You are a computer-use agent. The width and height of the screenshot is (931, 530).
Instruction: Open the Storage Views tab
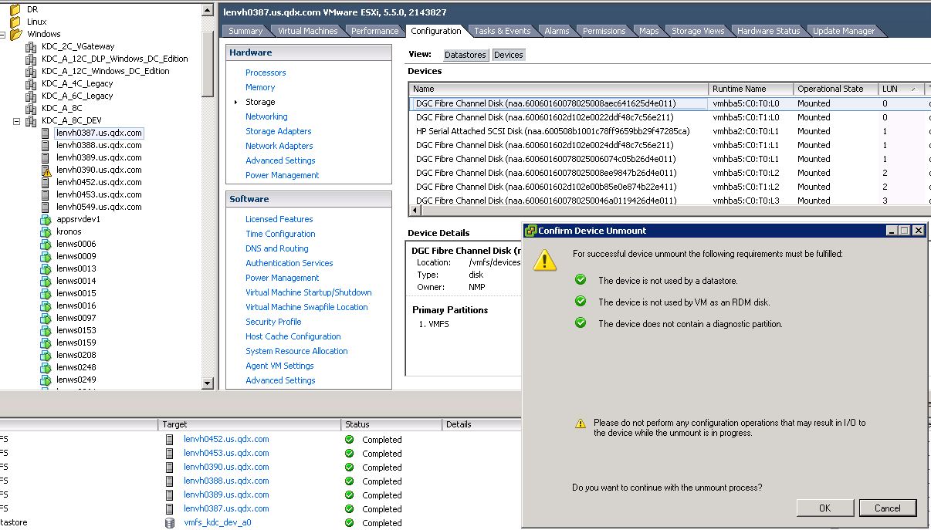coord(698,31)
